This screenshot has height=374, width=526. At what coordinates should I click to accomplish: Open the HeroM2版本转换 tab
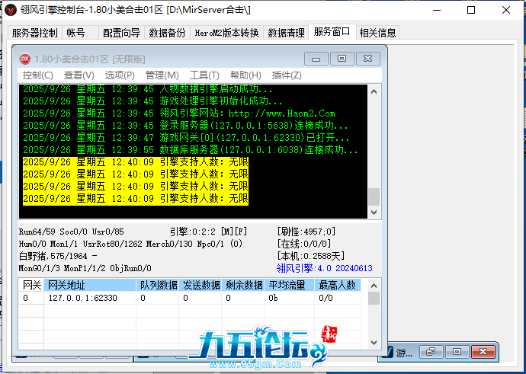click(x=226, y=33)
